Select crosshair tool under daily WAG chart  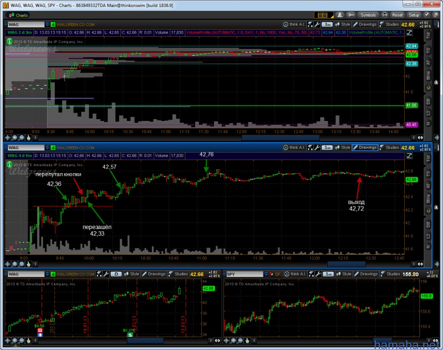tap(7, 341)
